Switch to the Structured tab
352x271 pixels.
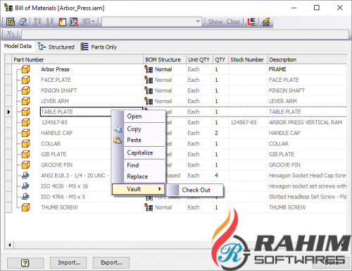(56, 47)
